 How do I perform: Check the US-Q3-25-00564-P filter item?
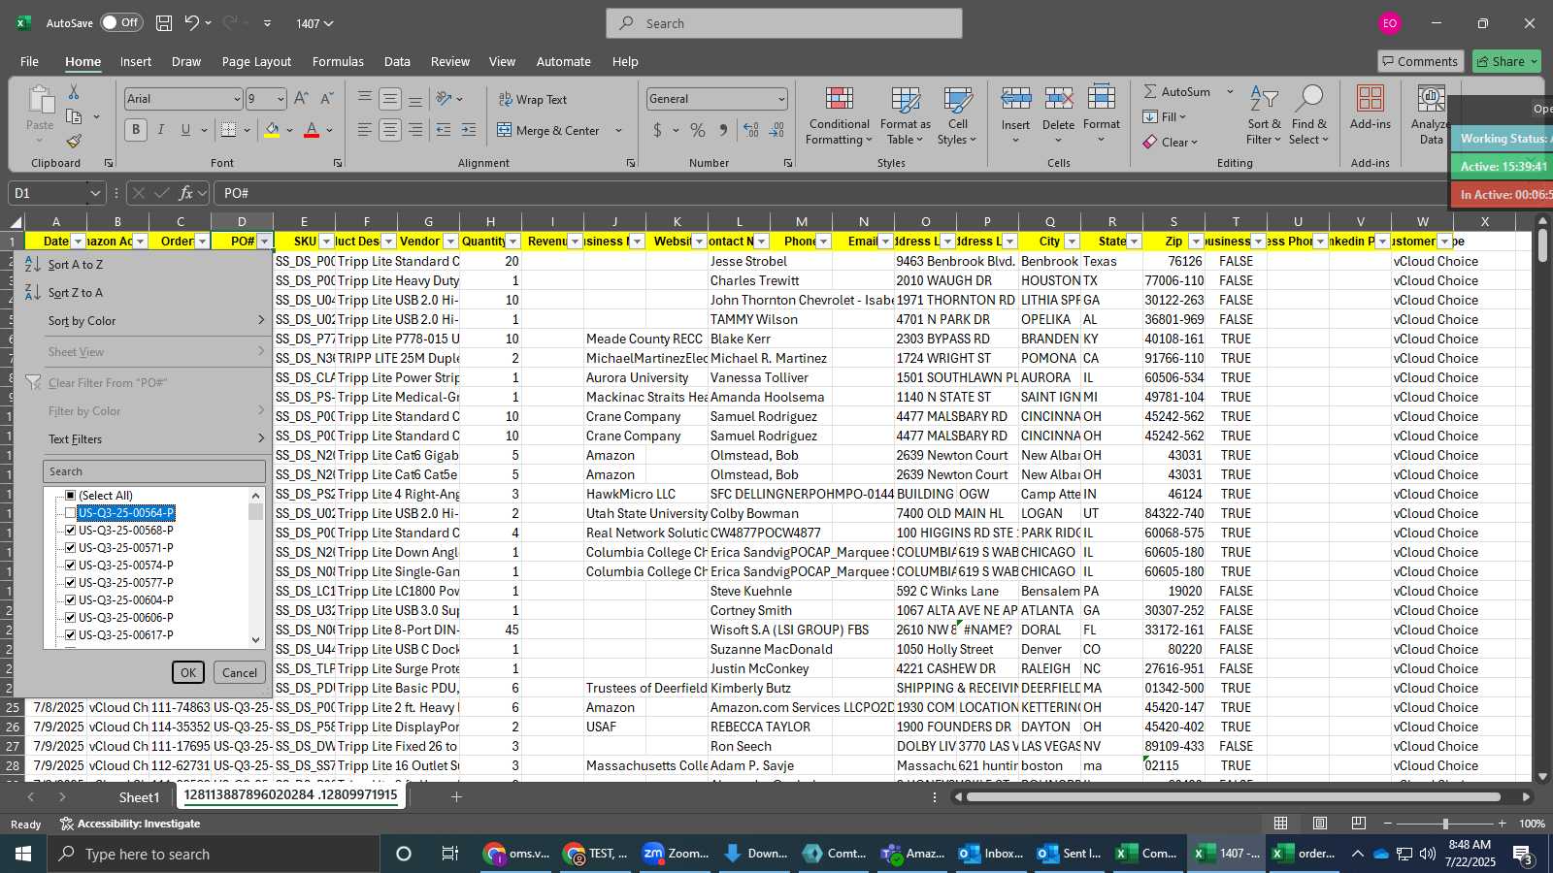[x=70, y=513]
